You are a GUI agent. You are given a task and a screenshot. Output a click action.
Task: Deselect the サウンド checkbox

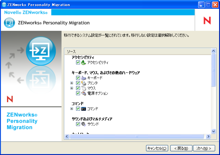click(x=78, y=124)
